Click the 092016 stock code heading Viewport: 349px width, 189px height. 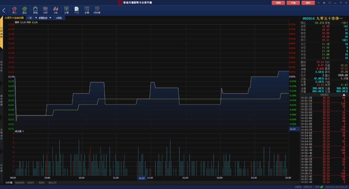point(309,18)
